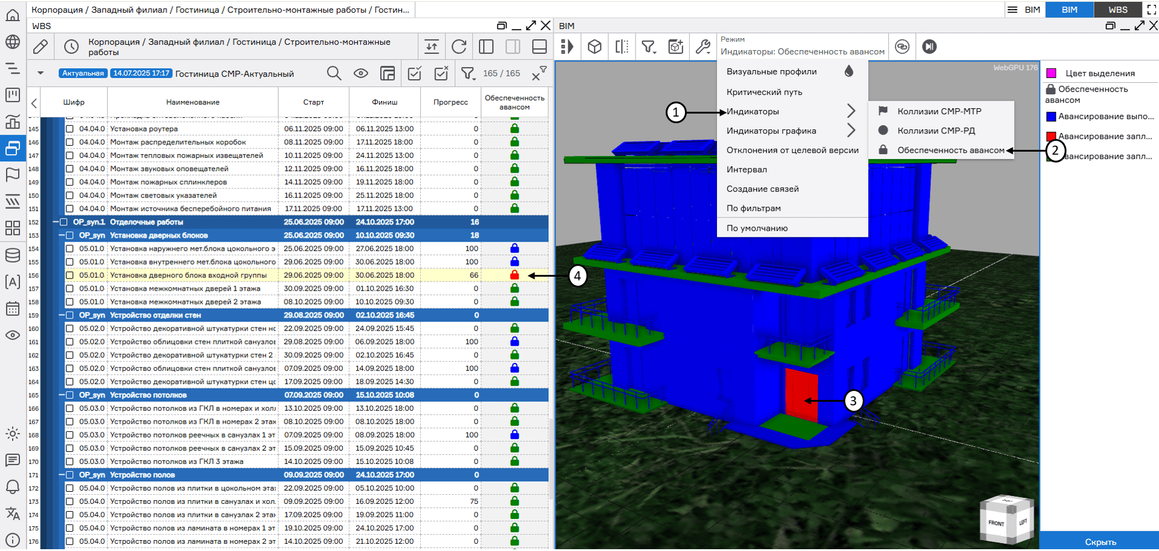Screen dimensions: 1159x551
Task: Click the refresh icon in WBS toolbar
Action: (x=459, y=47)
